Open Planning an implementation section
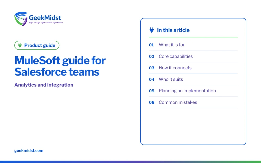This screenshot has height=163, width=261. pos(193,91)
